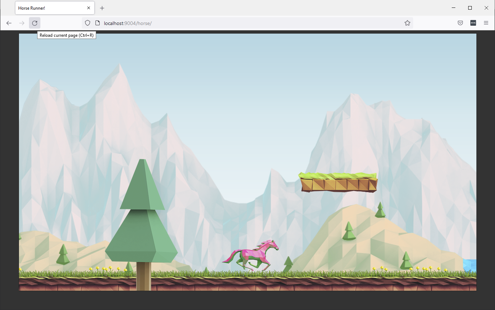495x310 pixels.
Task: Open a new browser tab
Action: (102, 8)
